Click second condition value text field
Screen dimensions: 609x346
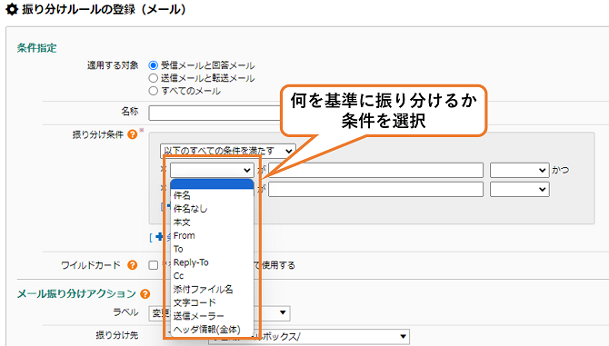(x=375, y=189)
